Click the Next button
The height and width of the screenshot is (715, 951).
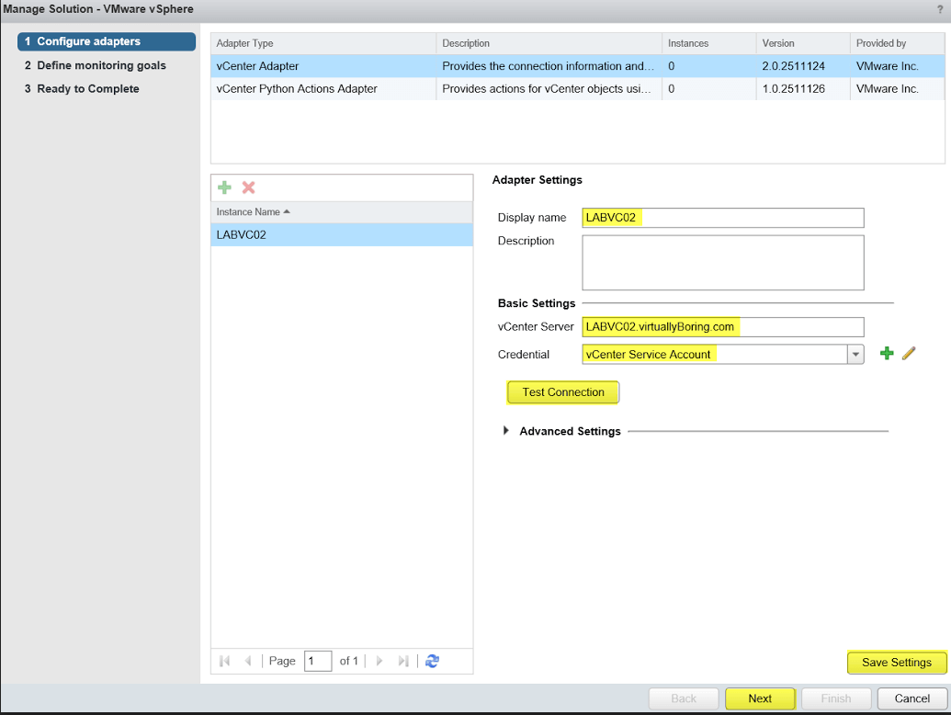pos(760,698)
